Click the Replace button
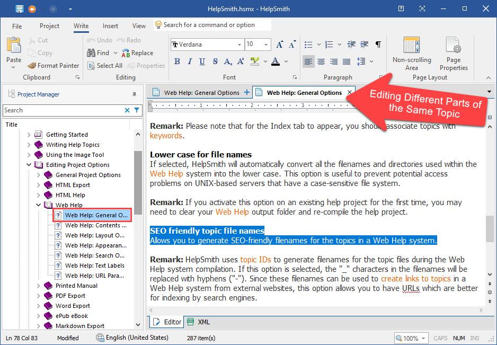The width and height of the screenshot is (497, 345). click(137, 53)
